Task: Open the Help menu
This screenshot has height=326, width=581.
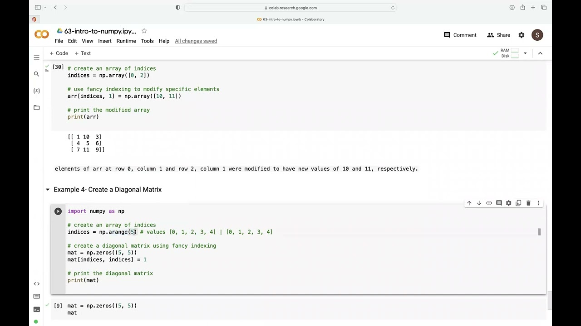Action: pyautogui.click(x=164, y=41)
